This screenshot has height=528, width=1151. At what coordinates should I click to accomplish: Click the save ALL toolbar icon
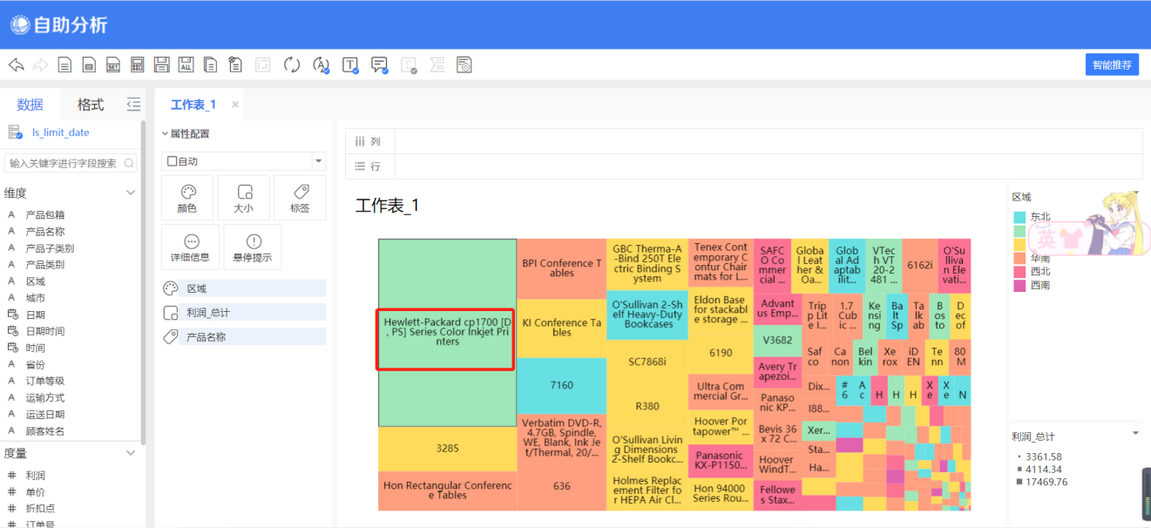pos(186,64)
